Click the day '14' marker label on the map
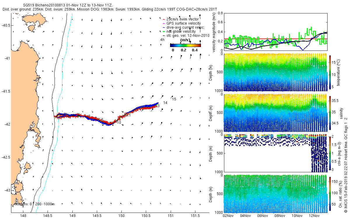 click(x=165, y=103)
